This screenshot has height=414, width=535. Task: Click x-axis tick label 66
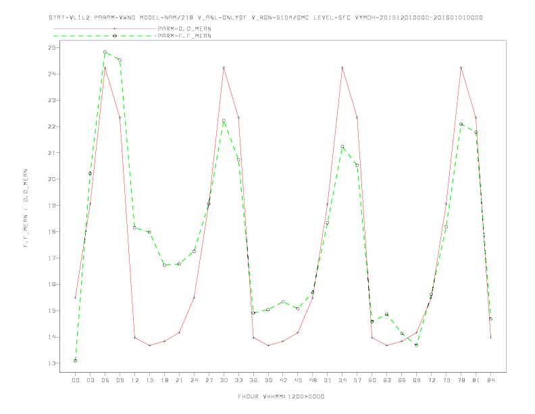(402, 380)
